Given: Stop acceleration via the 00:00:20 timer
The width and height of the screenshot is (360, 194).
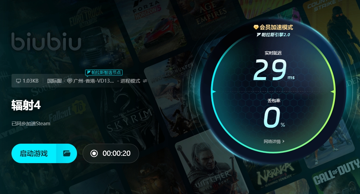Looking at the screenshot, I should point(111,153).
